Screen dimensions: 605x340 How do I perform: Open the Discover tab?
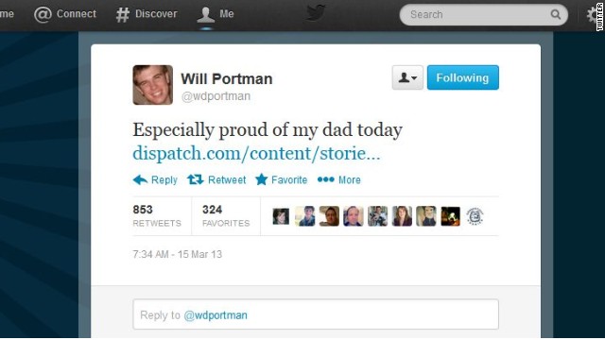click(147, 14)
